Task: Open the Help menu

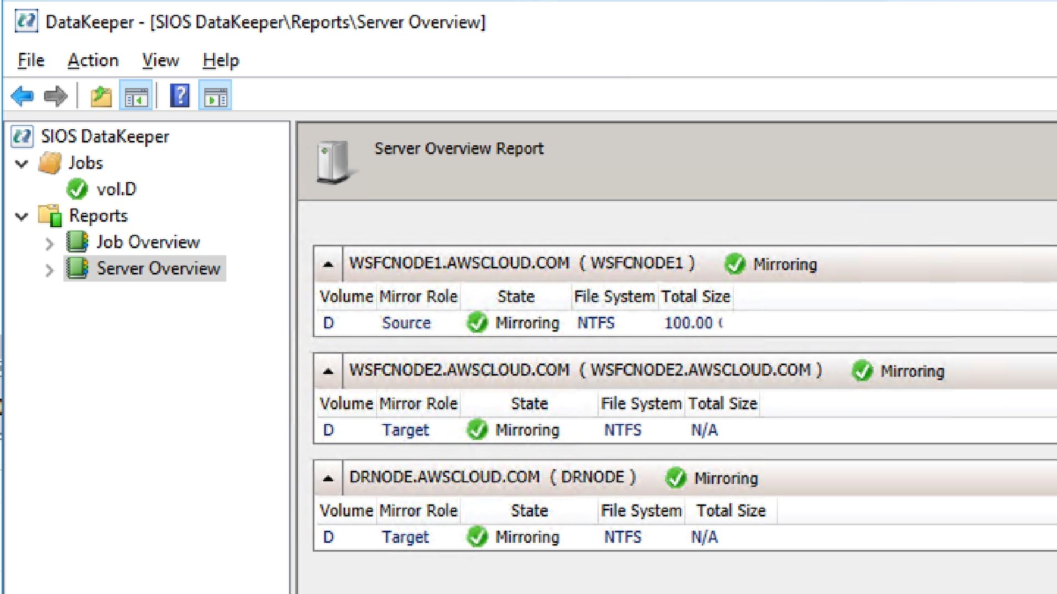Action: (221, 60)
